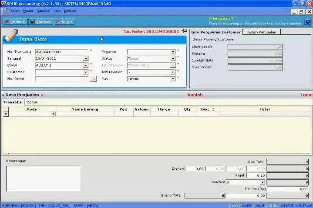Open the Jenis Bayar dropdown
This screenshot has height=208, width=313.
(x=173, y=72)
